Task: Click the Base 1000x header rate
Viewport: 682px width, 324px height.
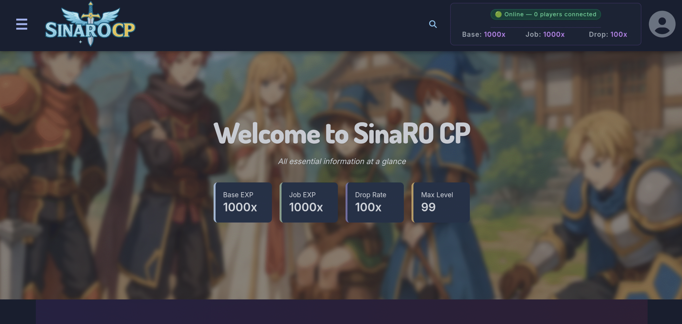Action: [x=484, y=34]
